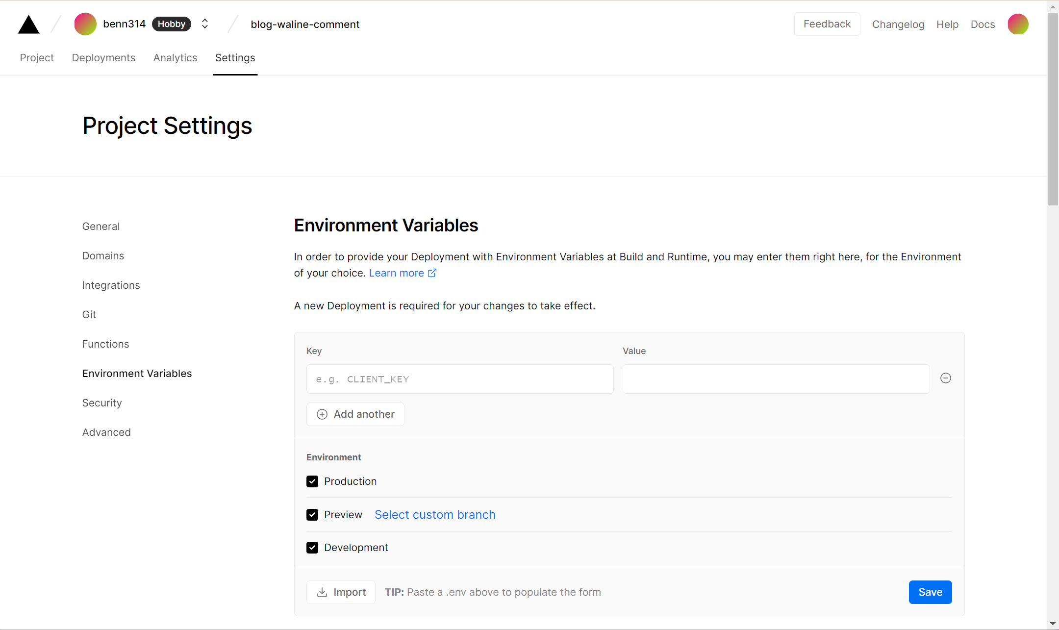Click the Hobby plan badge

[x=171, y=24]
